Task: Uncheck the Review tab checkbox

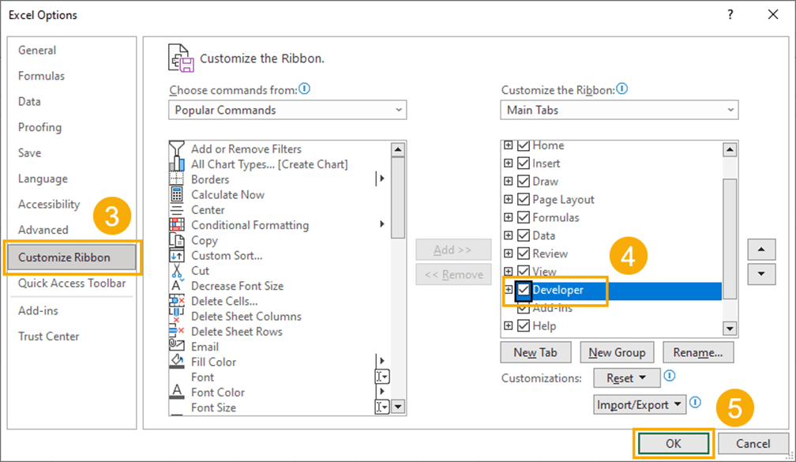Action: pyautogui.click(x=524, y=254)
